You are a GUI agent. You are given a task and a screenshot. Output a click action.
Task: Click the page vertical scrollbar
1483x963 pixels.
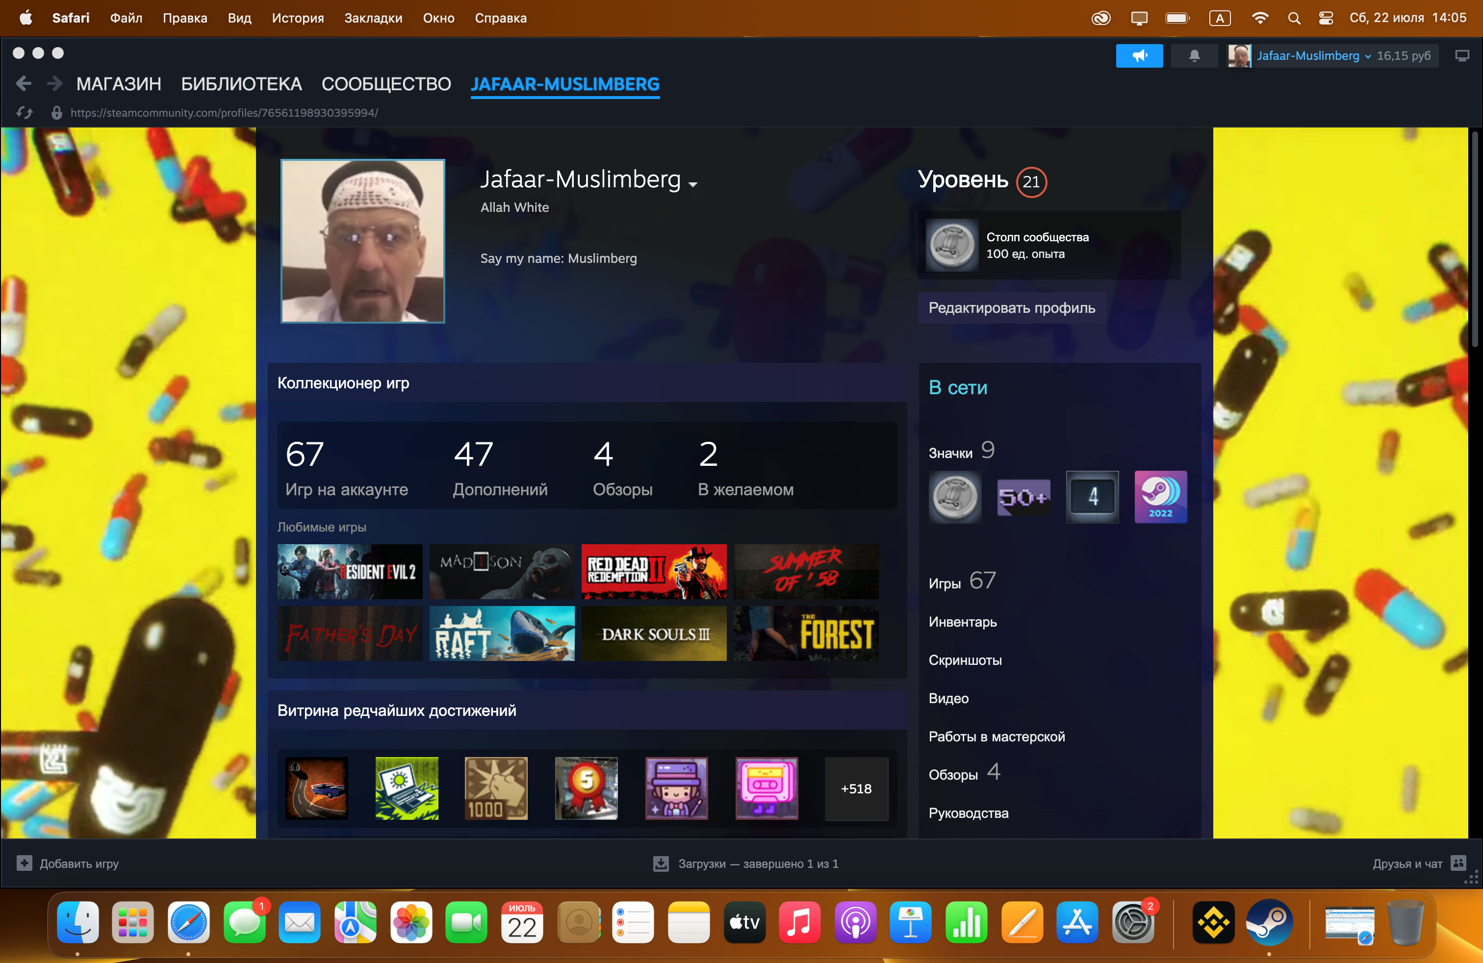[x=1474, y=240]
